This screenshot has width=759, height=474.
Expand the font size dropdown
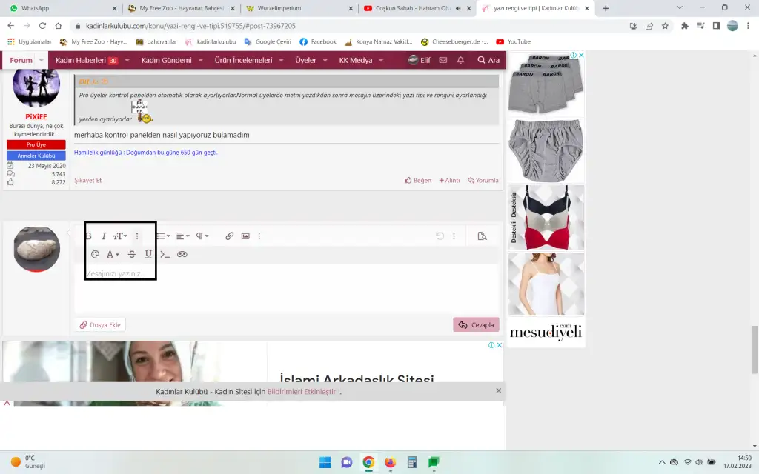point(119,236)
